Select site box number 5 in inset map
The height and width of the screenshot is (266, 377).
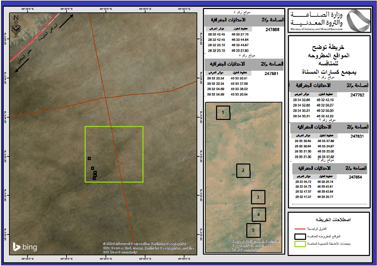click(x=253, y=230)
